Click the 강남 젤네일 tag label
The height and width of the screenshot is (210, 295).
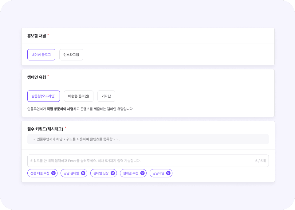71,173
